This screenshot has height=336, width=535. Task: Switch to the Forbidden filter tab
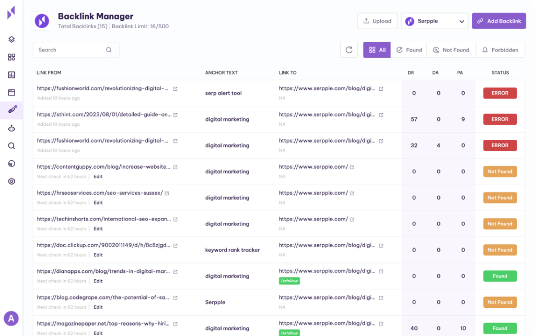(500, 50)
